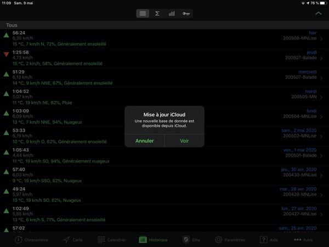Select the Historique tab
Viewport: 329px width, 247px height.
(153, 240)
